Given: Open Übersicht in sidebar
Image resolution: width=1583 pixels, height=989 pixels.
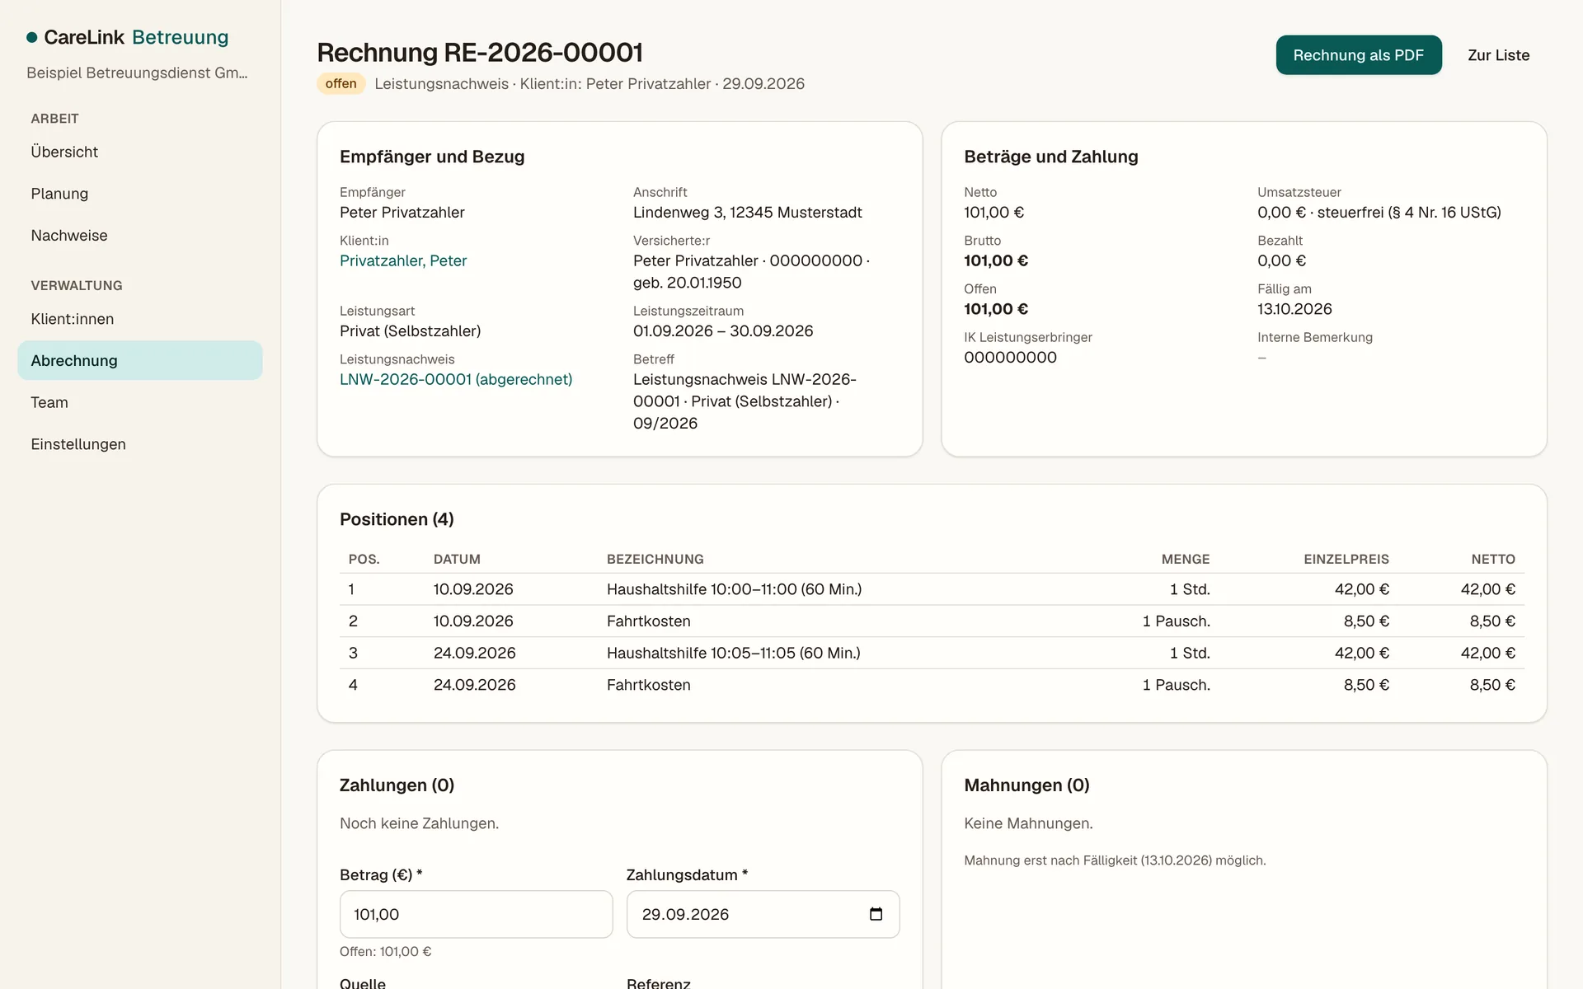Looking at the screenshot, I should (x=139, y=152).
